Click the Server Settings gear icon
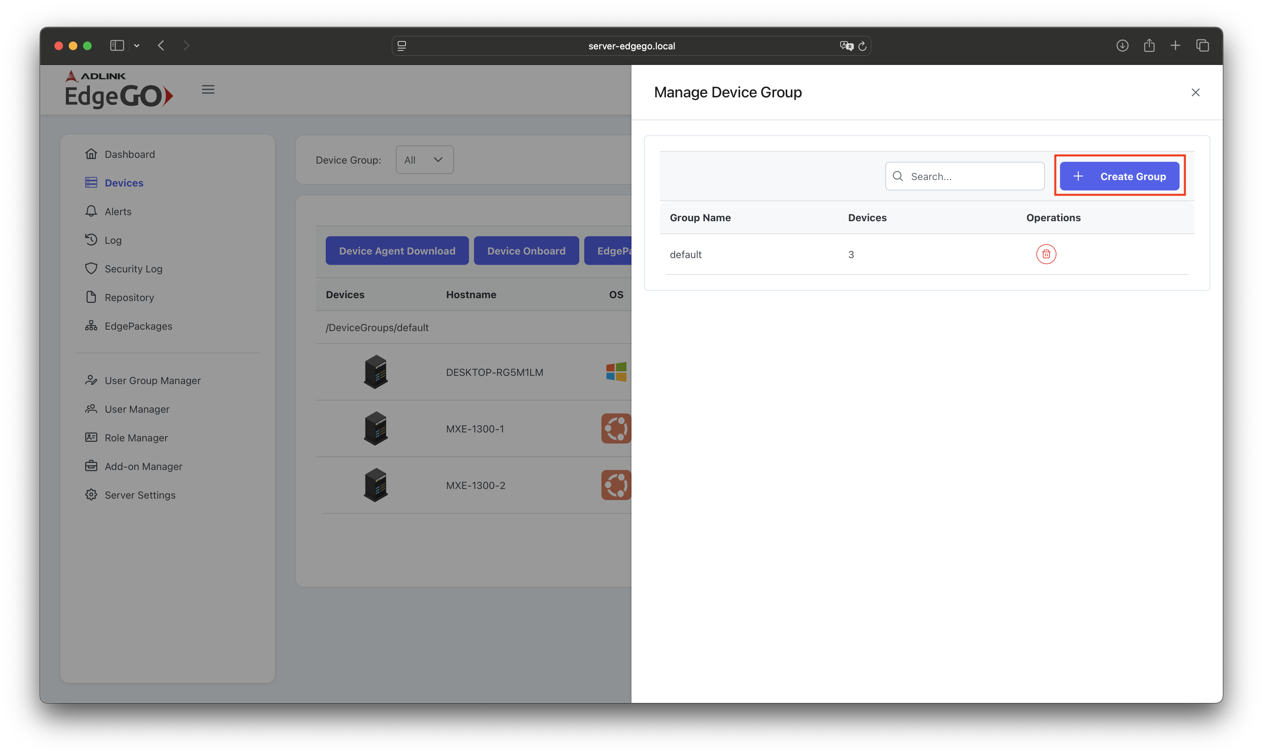This screenshot has height=756, width=1263. pos(91,494)
